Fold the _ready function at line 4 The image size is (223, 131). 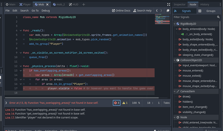pos(21,30)
